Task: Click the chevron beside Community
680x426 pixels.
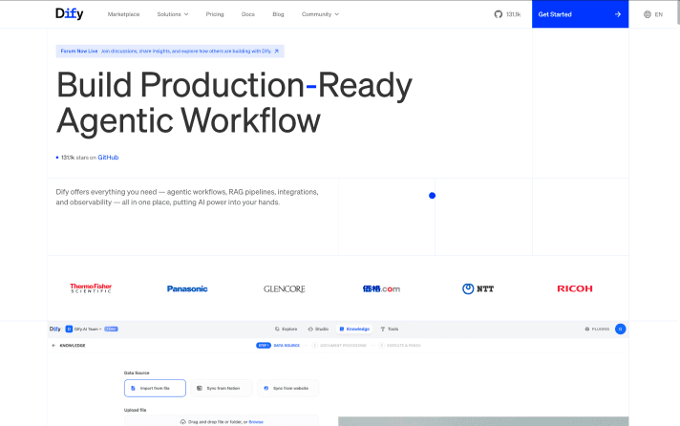Action: [337, 14]
